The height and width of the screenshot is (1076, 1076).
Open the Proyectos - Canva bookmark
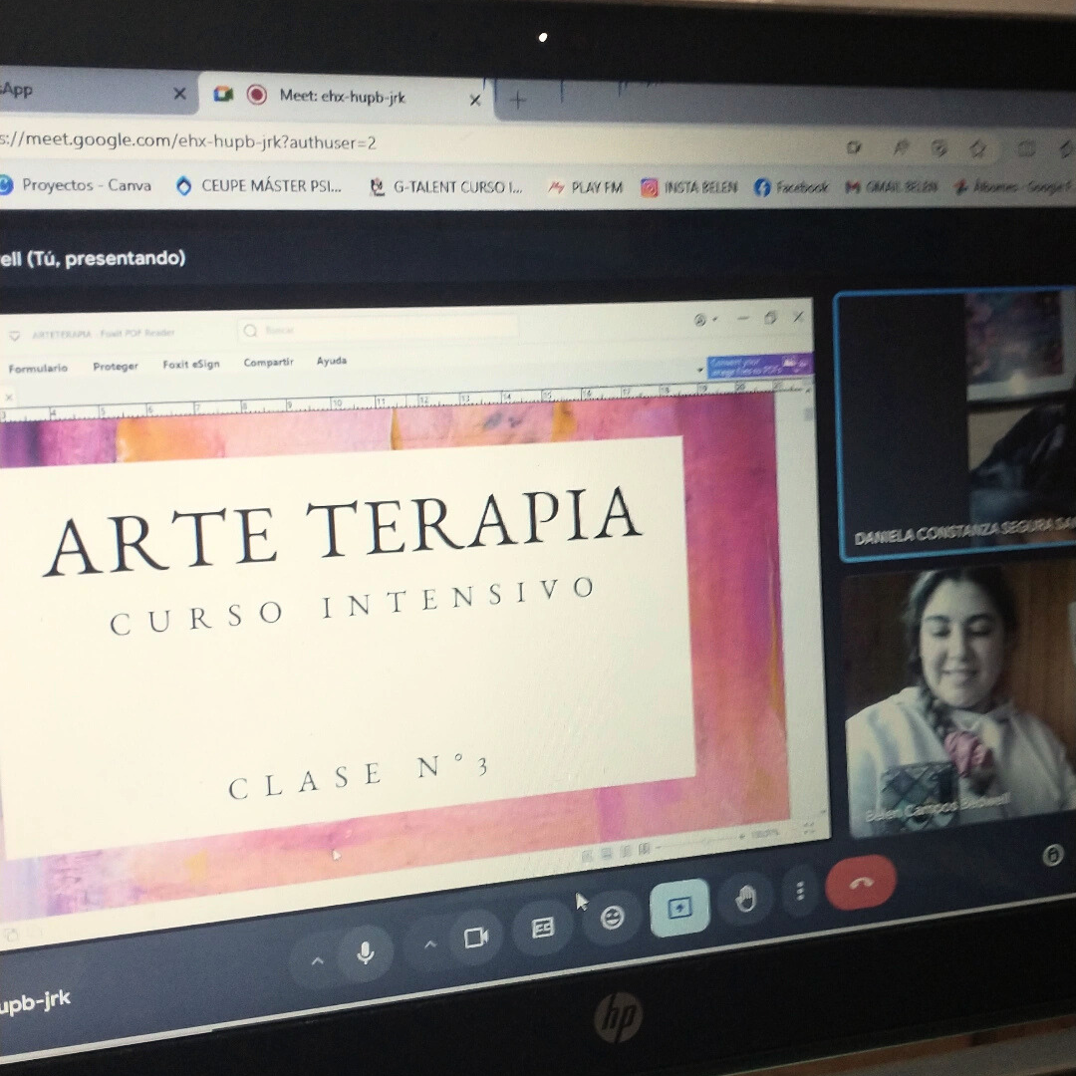point(76,185)
